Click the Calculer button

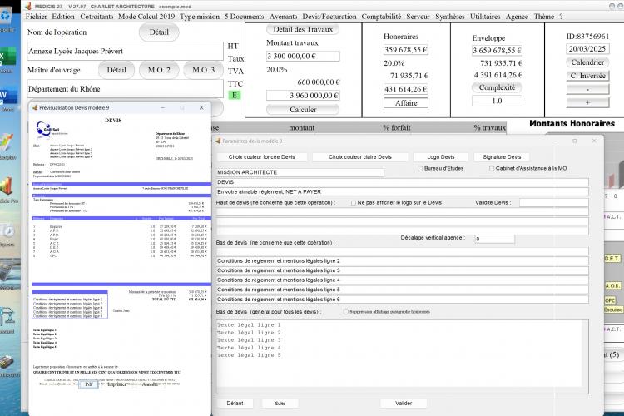point(303,110)
